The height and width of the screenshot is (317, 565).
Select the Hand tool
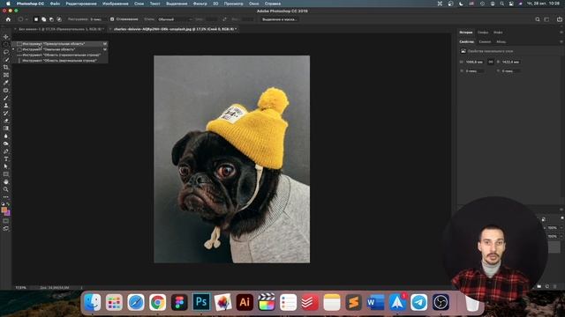6,182
